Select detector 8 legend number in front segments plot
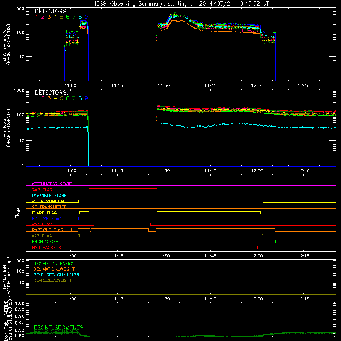 (x=80, y=17)
